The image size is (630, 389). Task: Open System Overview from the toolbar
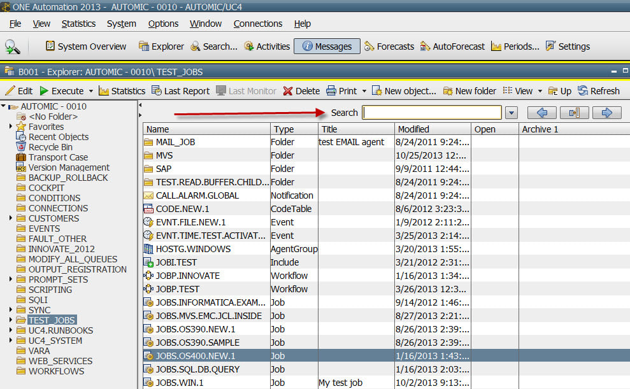click(85, 46)
